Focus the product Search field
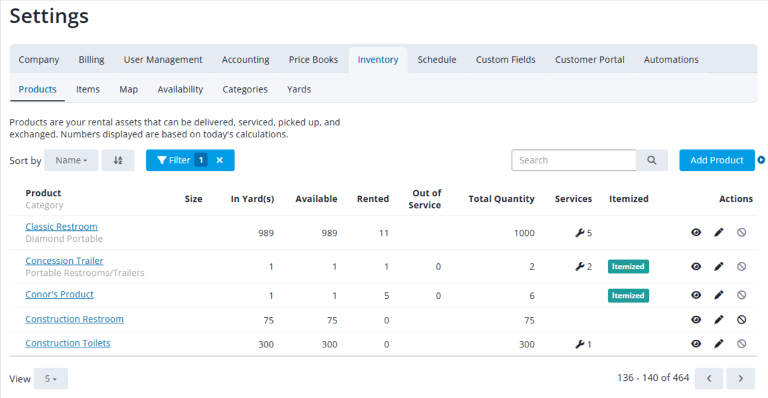This screenshot has width=768, height=398. (574, 160)
